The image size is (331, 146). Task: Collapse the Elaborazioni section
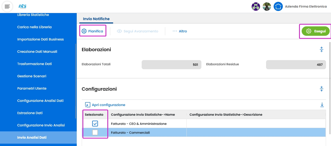click(x=322, y=49)
